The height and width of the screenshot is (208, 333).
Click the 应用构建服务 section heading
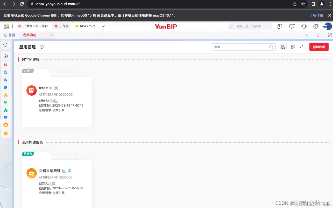click(x=32, y=142)
